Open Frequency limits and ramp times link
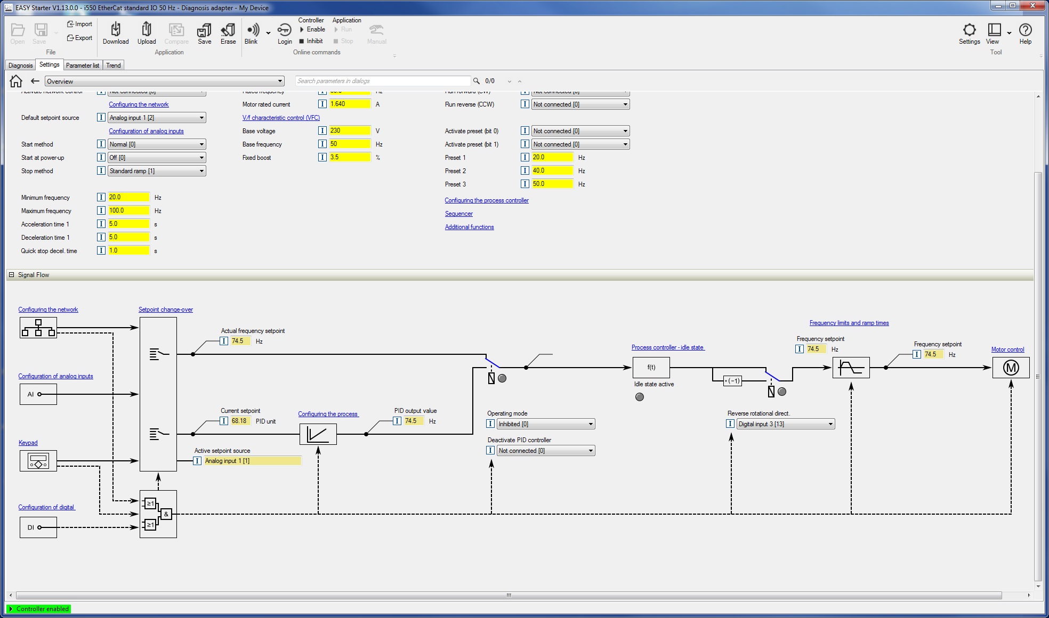This screenshot has height=618, width=1049. (849, 323)
